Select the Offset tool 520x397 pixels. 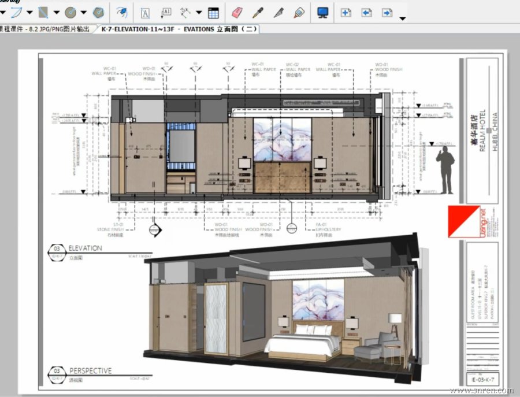(x=122, y=13)
